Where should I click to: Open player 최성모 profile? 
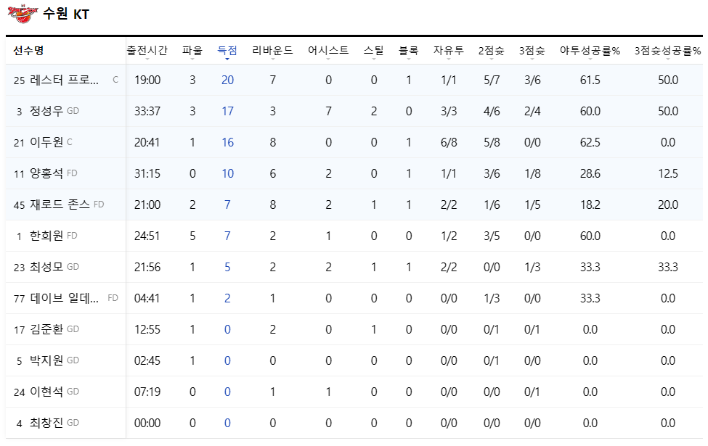point(46,267)
